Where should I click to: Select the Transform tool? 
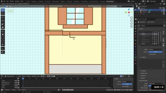pyautogui.click(x=3, y=27)
